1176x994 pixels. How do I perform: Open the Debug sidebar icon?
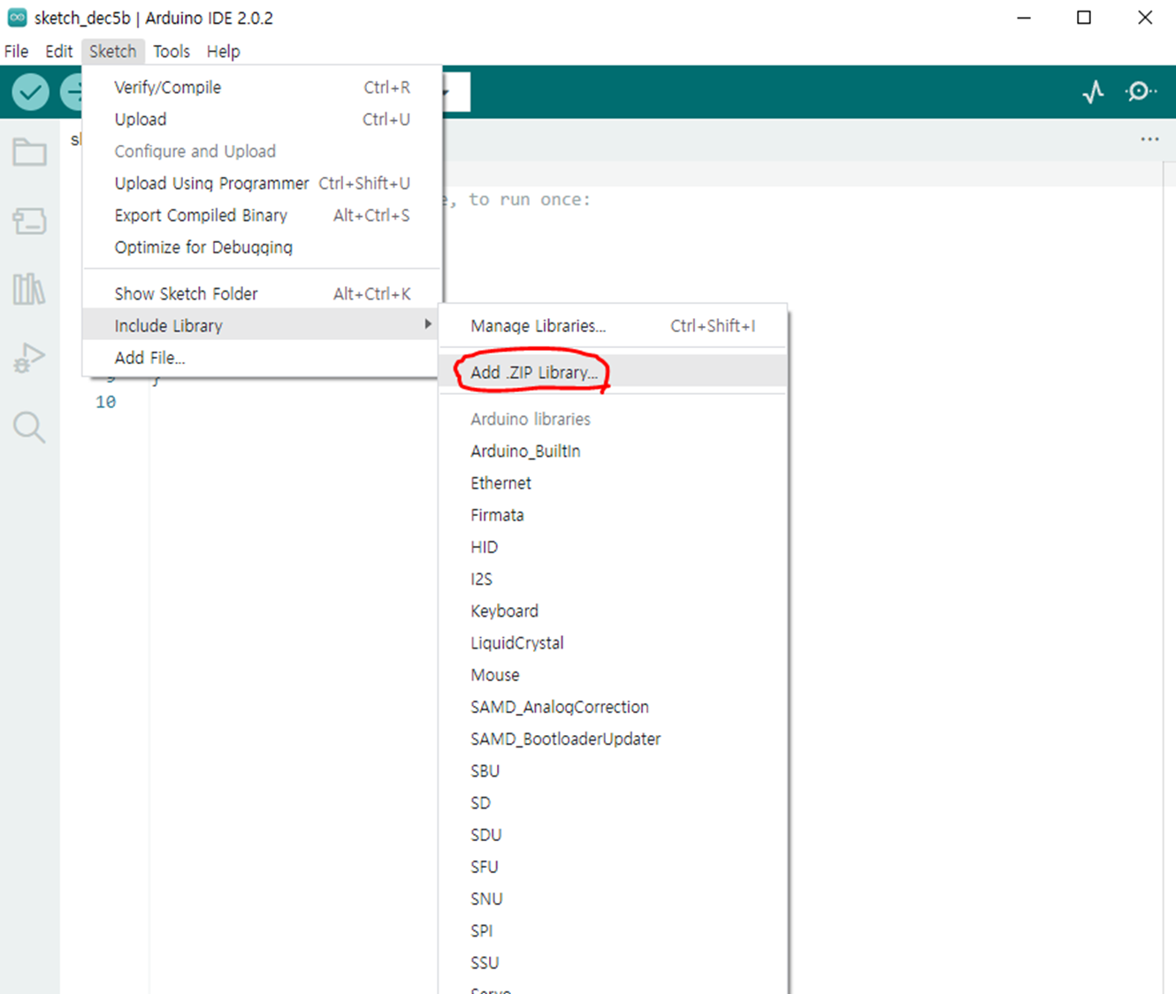(29, 358)
